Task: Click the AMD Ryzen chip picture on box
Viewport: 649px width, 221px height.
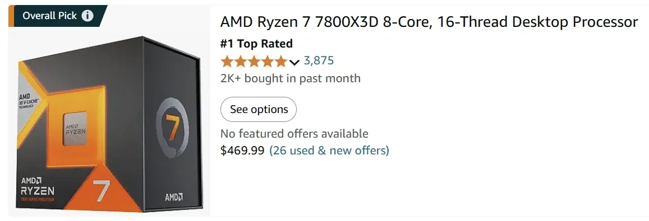Action: [x=75, y=129]
